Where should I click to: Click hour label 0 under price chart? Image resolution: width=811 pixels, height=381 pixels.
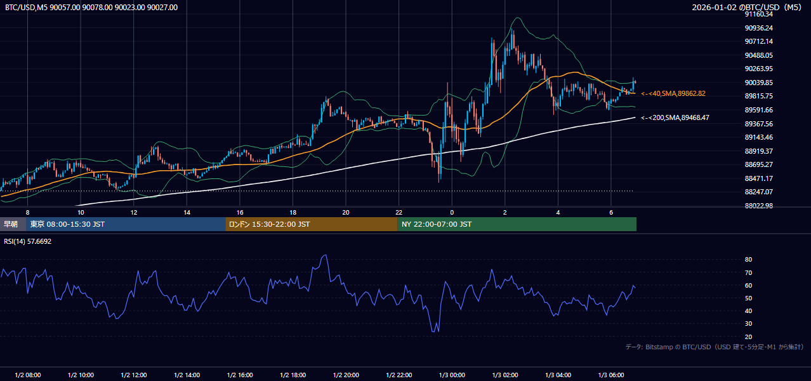pos(452,212)
